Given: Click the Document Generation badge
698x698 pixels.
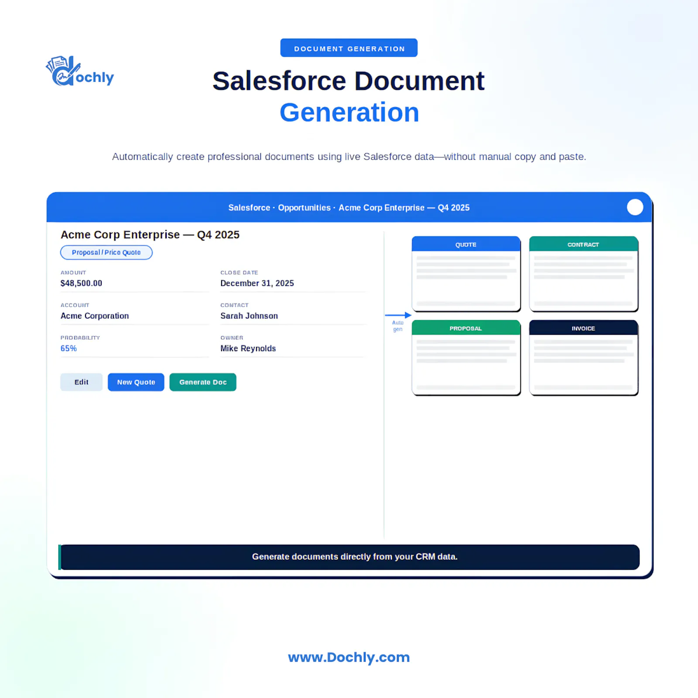Looking at the screenshot, I should [349, 48].
